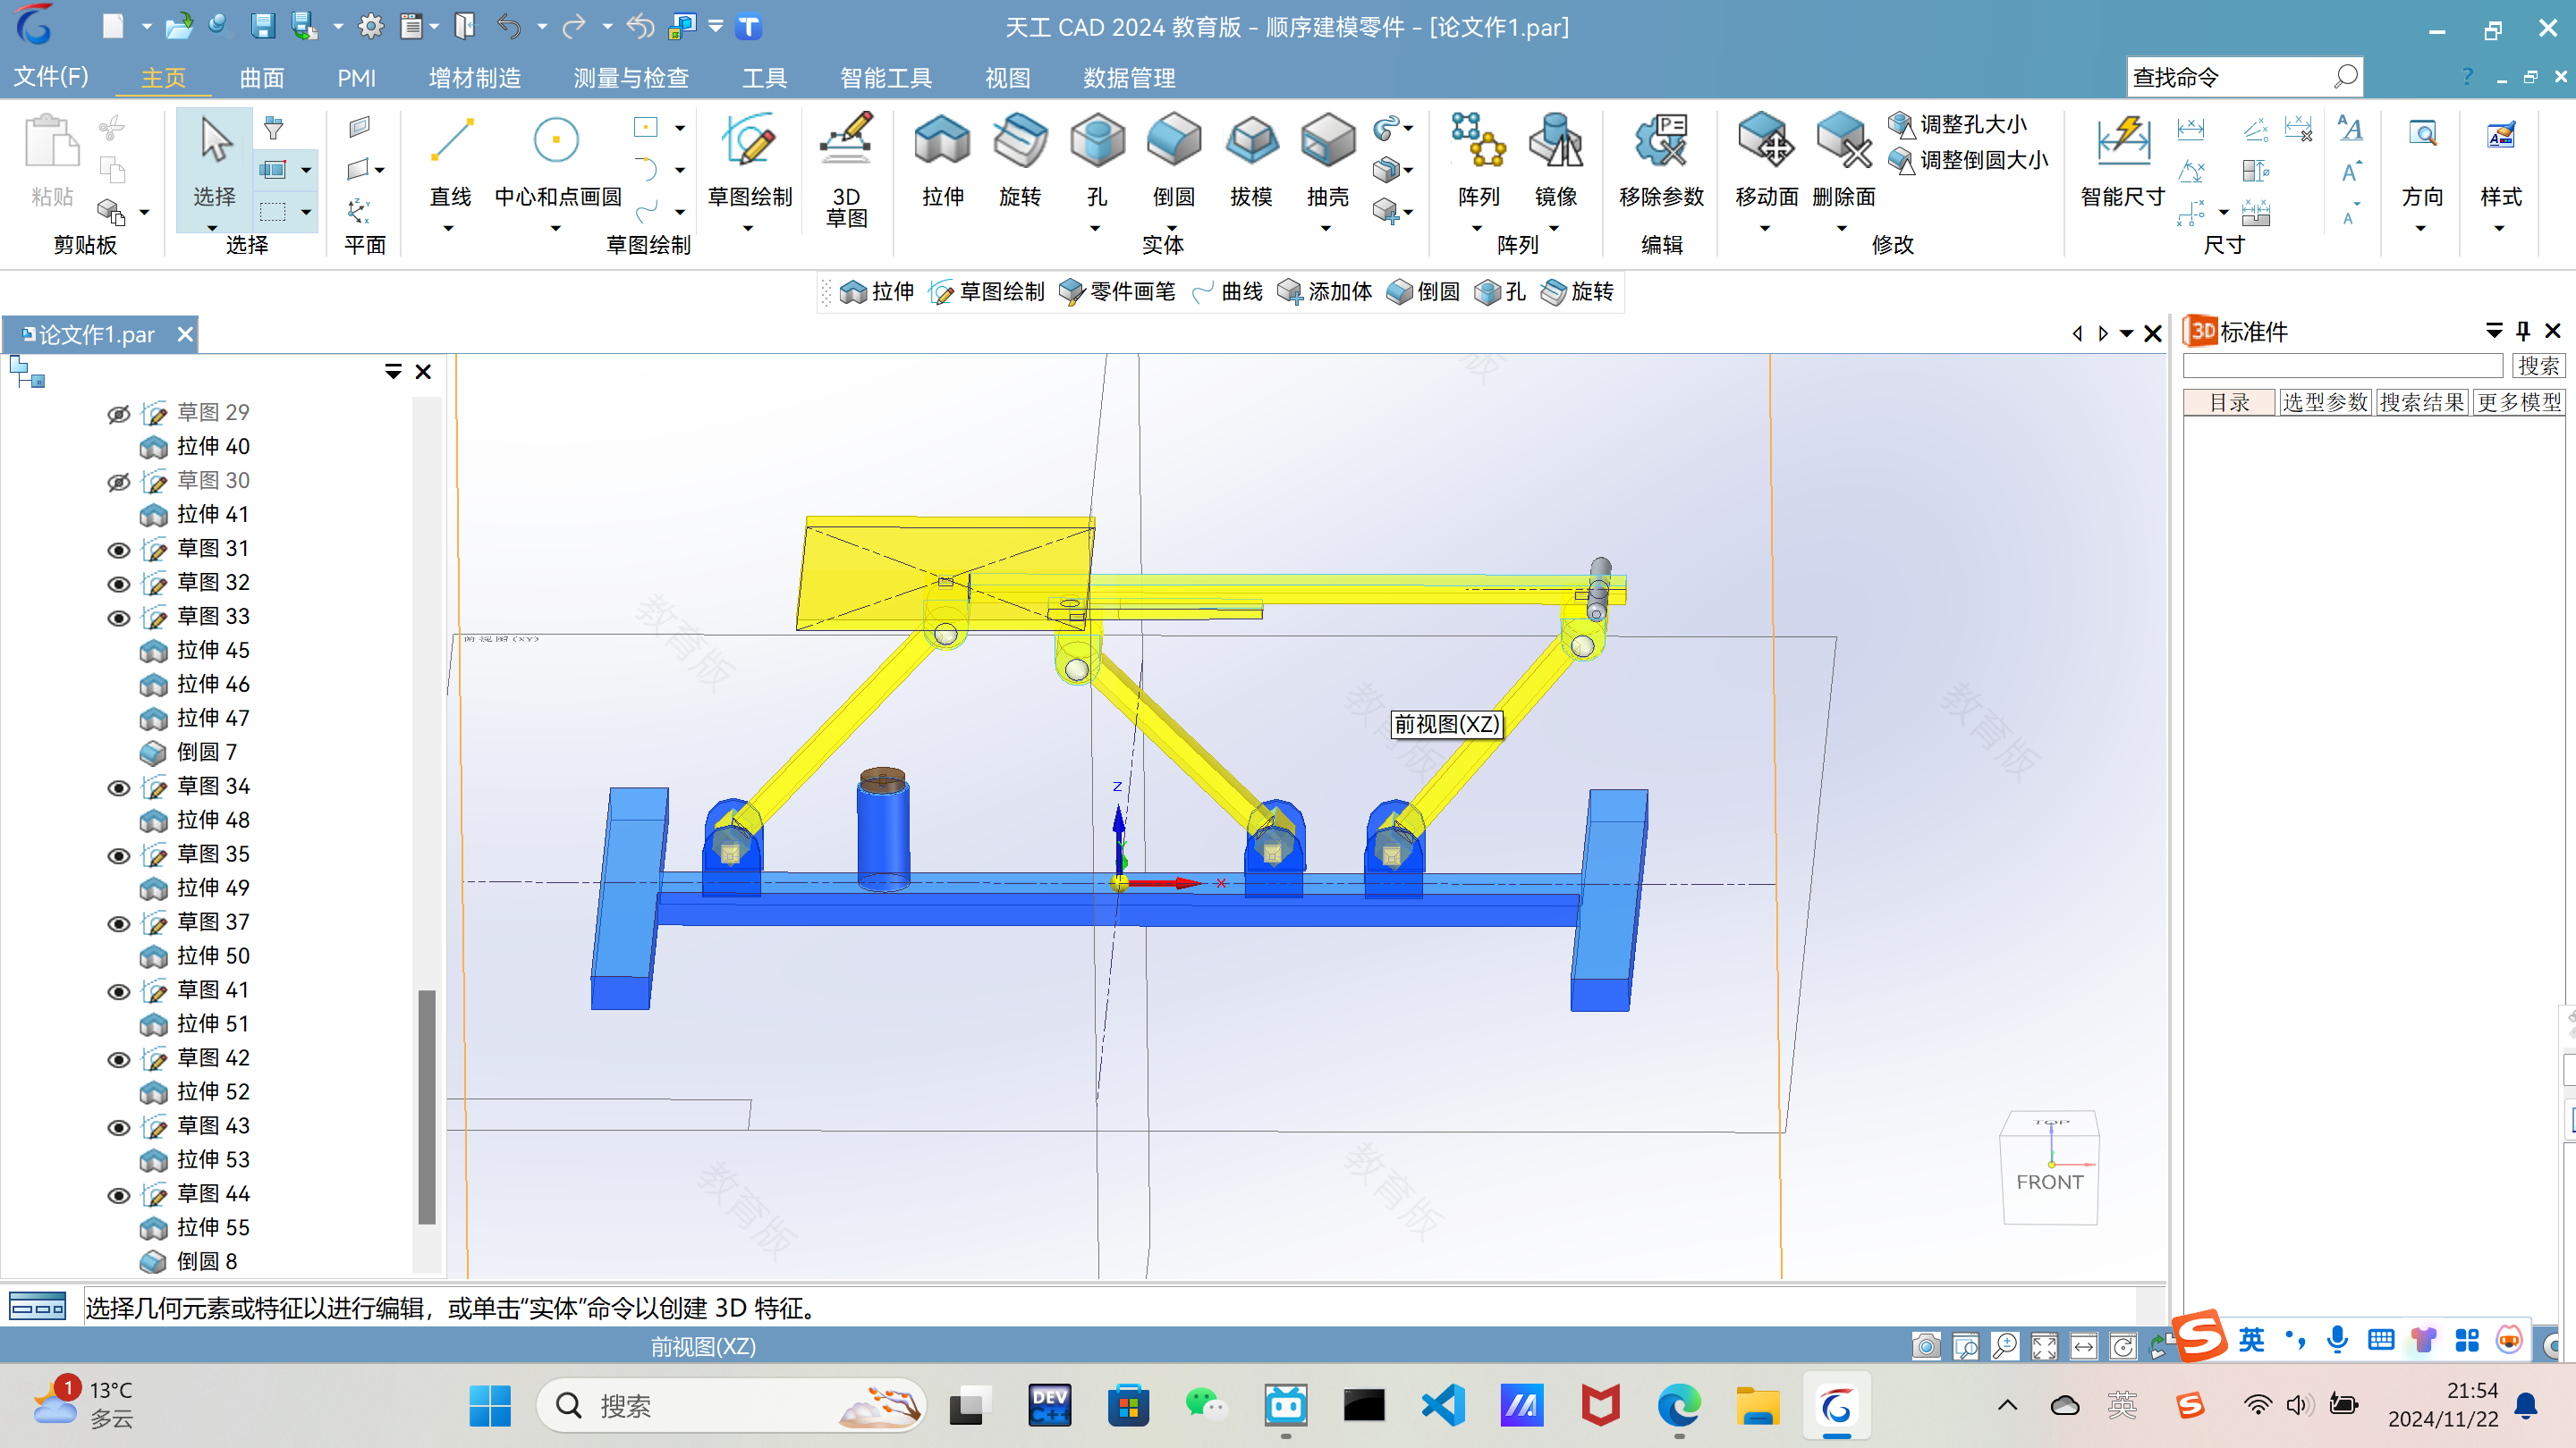Open the dropdown under 阵列 tool
Image resolution: width=2576 pixels, height=1448 pixels.
1476,229
